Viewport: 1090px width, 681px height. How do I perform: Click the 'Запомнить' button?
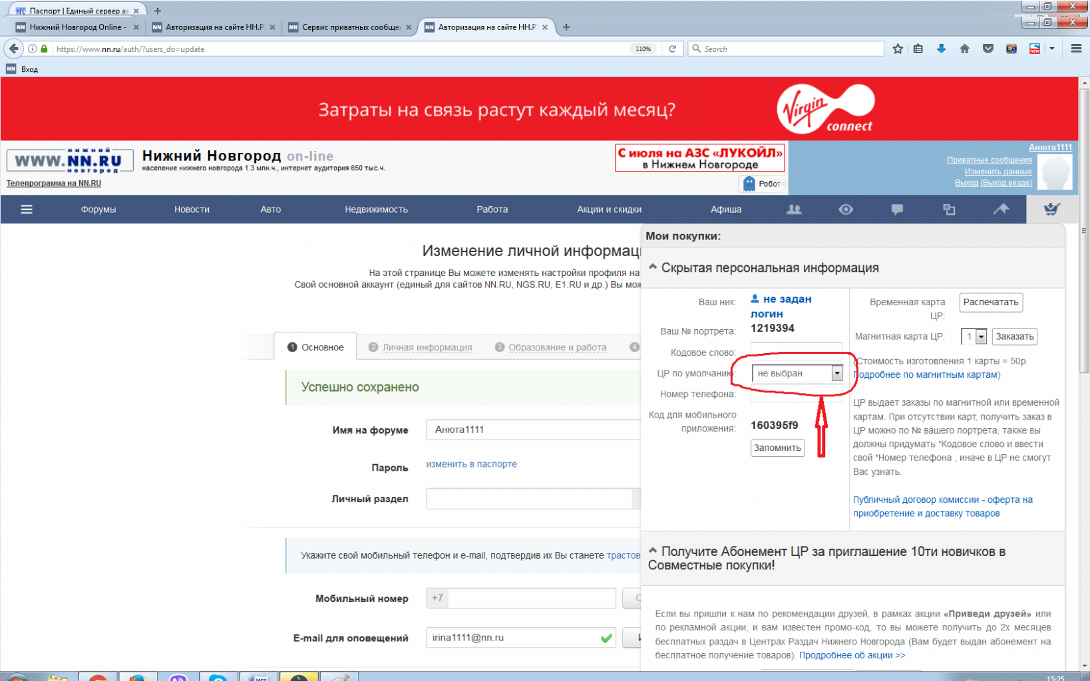(777, 448)
